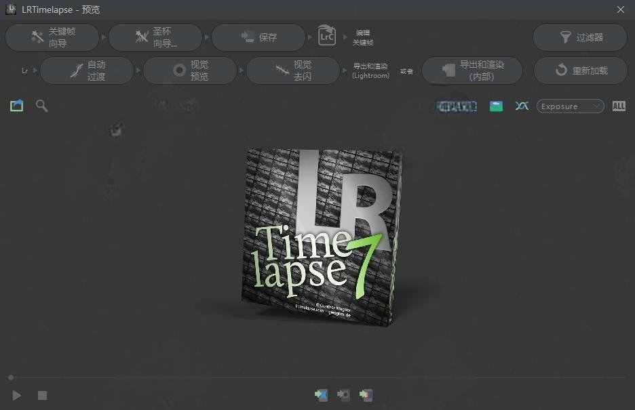Click the gray-arrow preview mode icon
Image resolution: width=635 pixels, height=410 pixels.
[x=343, y=394]
